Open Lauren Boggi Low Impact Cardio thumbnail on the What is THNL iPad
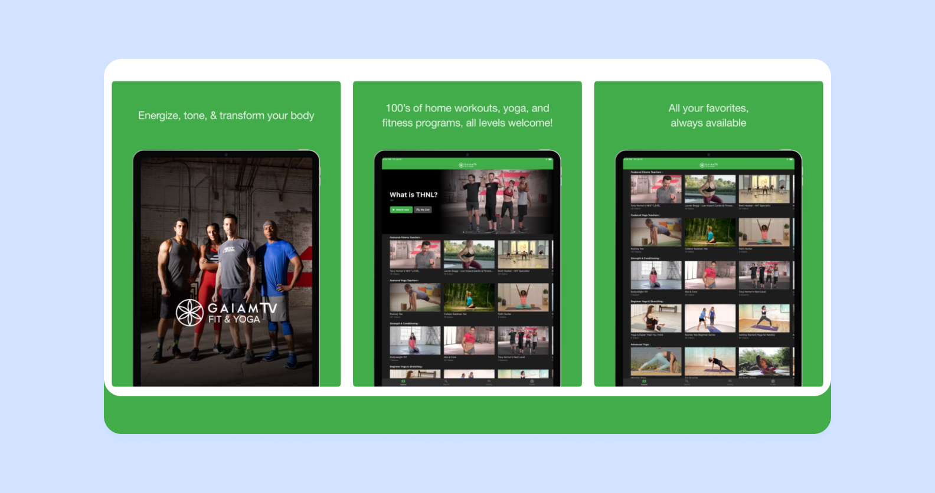The height and width of the screenshot is (493, 935). [469, 255]
